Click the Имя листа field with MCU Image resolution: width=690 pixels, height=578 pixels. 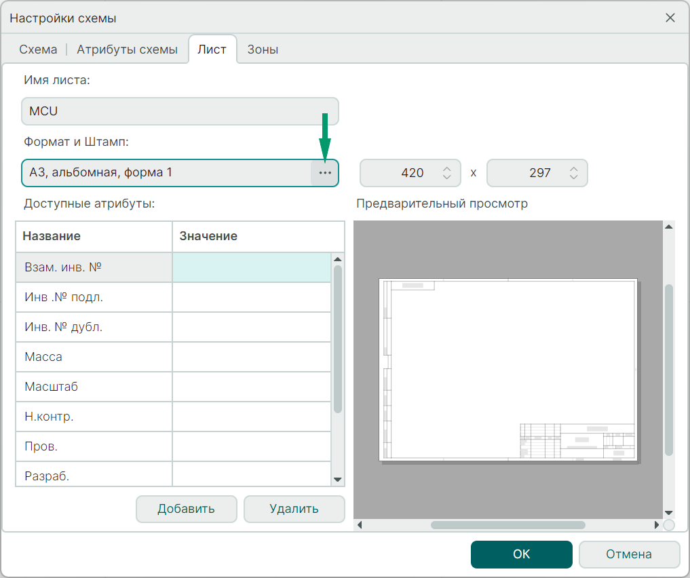click(180, 111)
